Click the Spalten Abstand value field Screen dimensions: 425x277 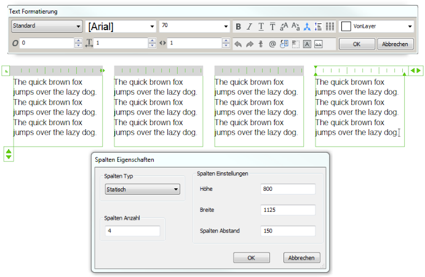(287, 231)
